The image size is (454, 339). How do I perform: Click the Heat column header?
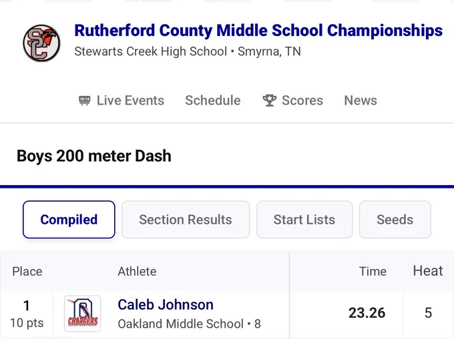(x=428, y=271)
